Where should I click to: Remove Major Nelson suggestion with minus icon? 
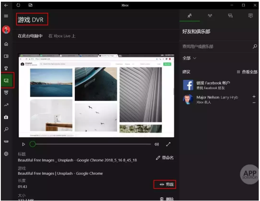click(254, 103)
